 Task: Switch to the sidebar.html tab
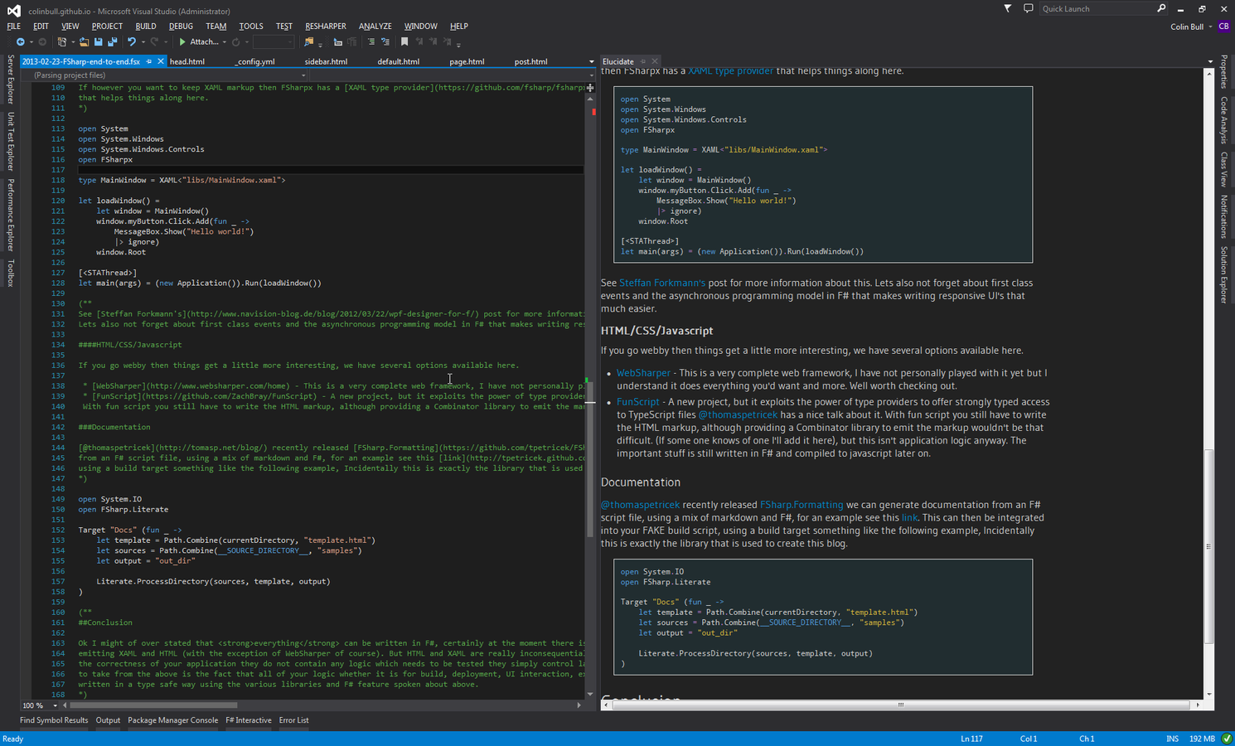pos(326,61)
